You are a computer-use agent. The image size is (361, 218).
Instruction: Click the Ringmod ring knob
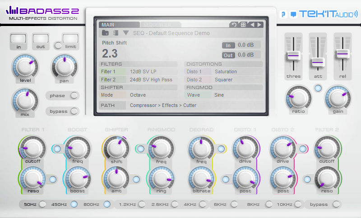point(161,179)
